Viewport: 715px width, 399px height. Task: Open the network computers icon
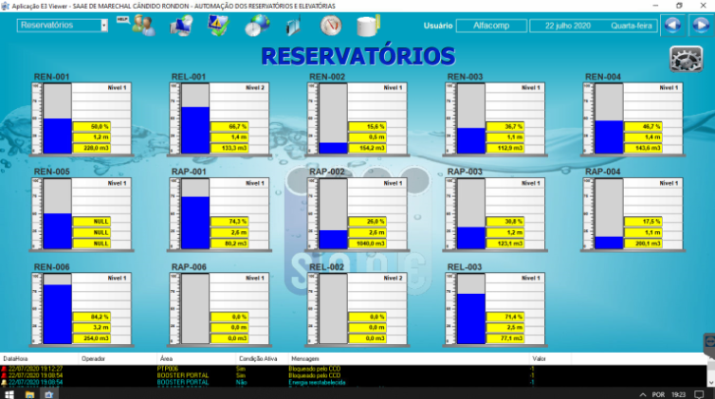(x=182, y=27)
